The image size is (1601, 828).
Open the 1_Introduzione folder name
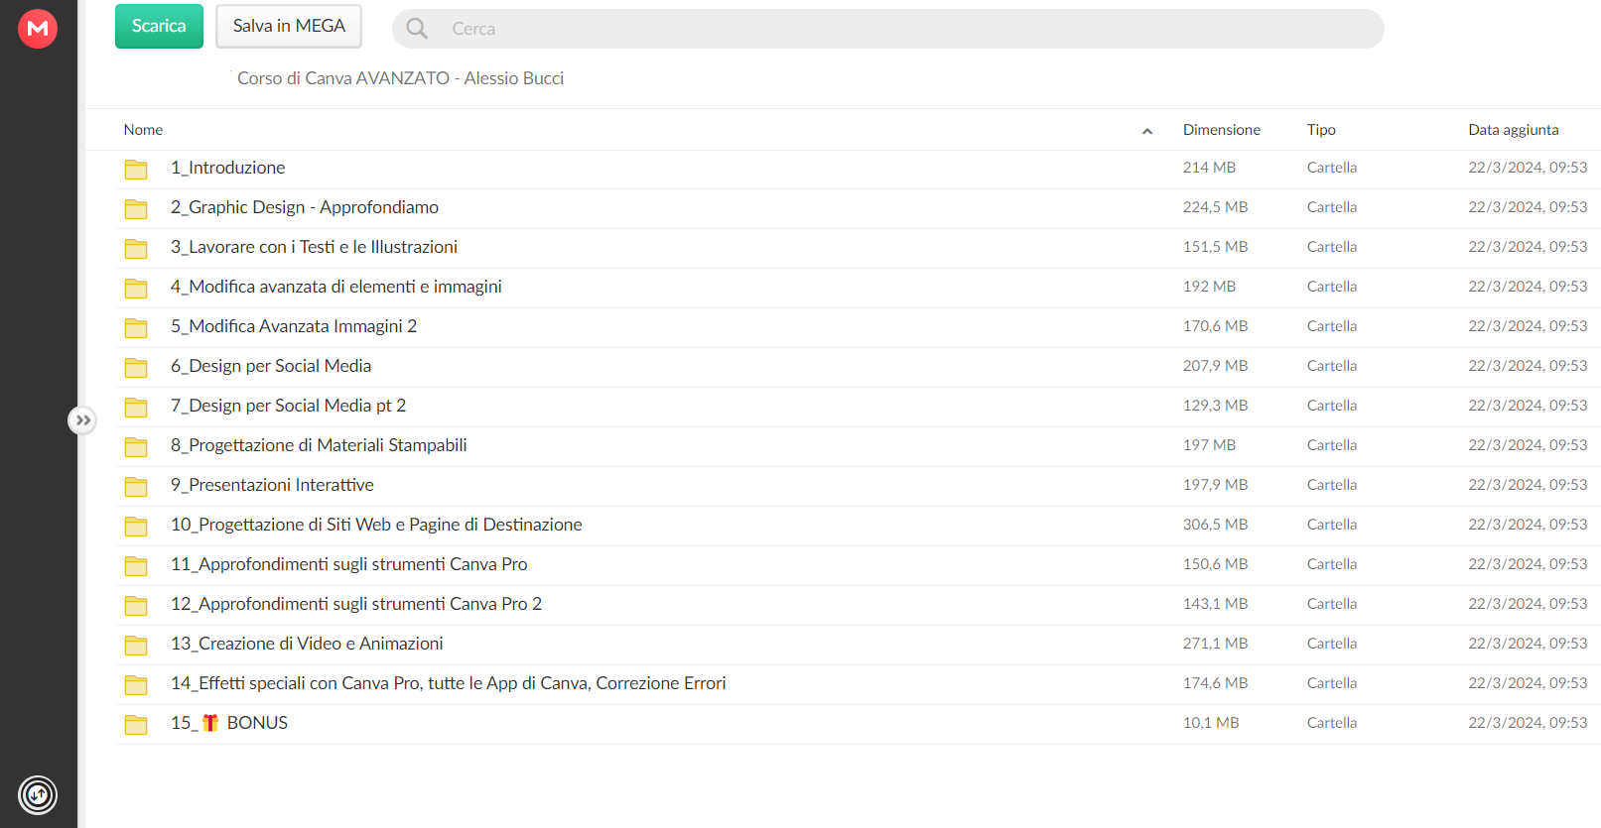click(227, 168)
